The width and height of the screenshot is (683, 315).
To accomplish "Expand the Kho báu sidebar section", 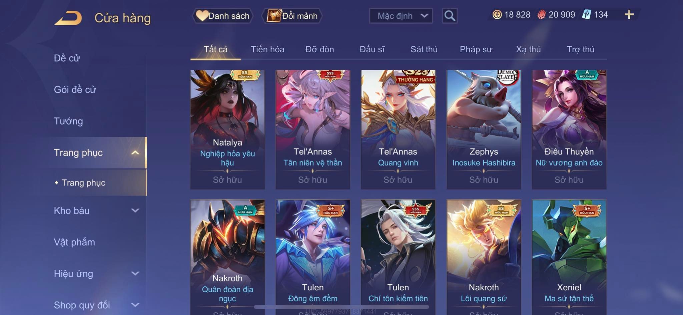I will 135,210.
